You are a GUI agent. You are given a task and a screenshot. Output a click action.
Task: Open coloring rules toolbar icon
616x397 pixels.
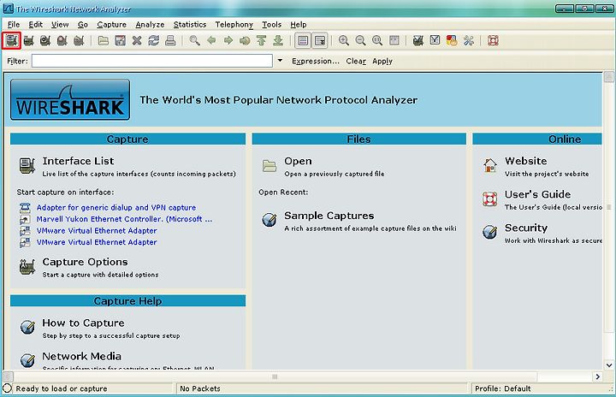pos(452,40)
